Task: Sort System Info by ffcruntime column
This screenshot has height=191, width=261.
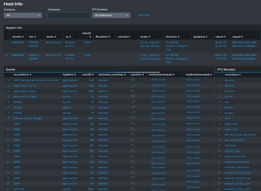Action: click(x=103, y=37)
